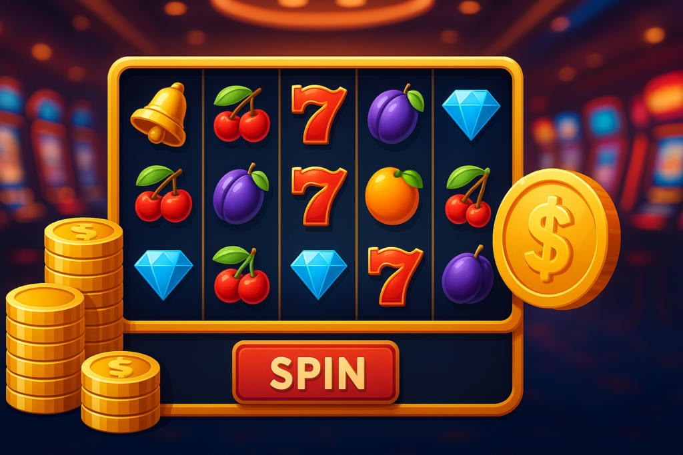
Task: Select the top-row red seven on the middle reel
Action: (319, 115)
